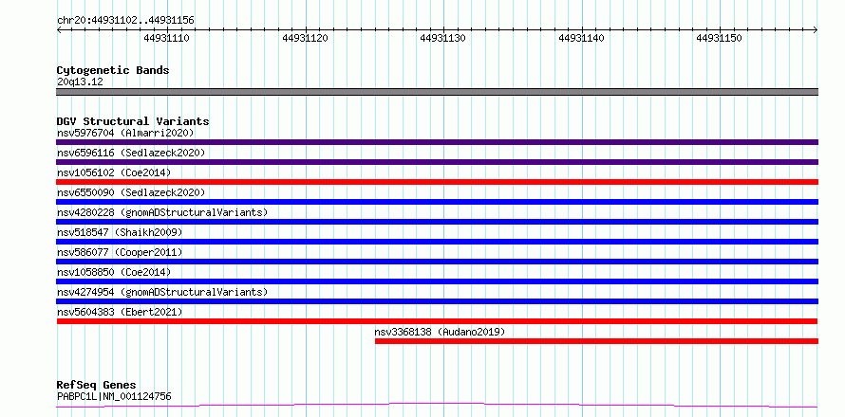845x417 pixels.
Task: Select the nsv6550090 (Sedlazeck2020) label
Action: point(131,192)
